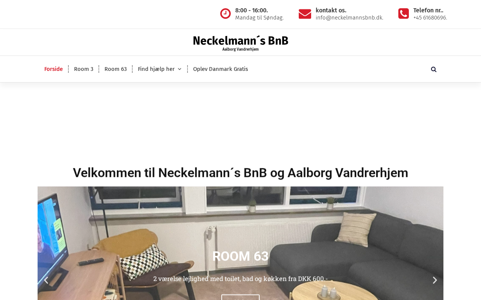The height and width of the screenshot is (300, 481).
Task: Click the button below the slide description
Action: [x=240, y=297]
